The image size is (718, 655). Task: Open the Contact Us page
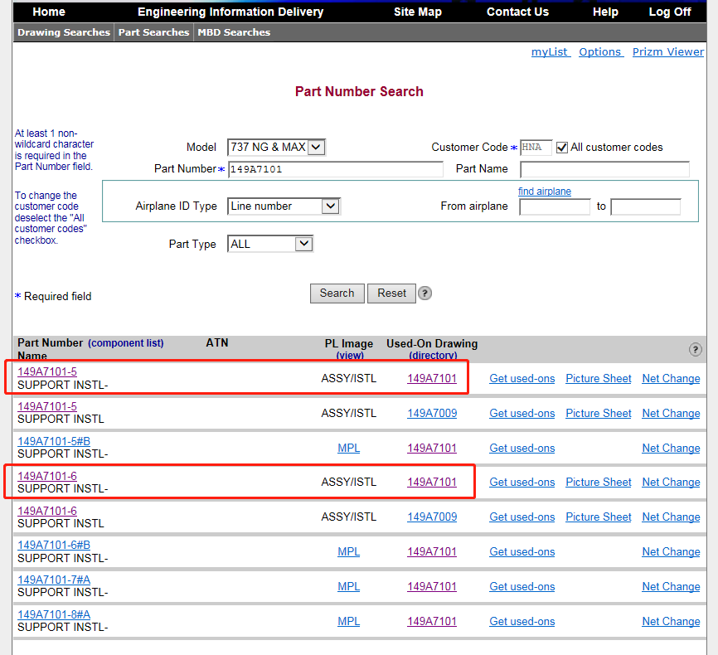(x=517, y=12)
